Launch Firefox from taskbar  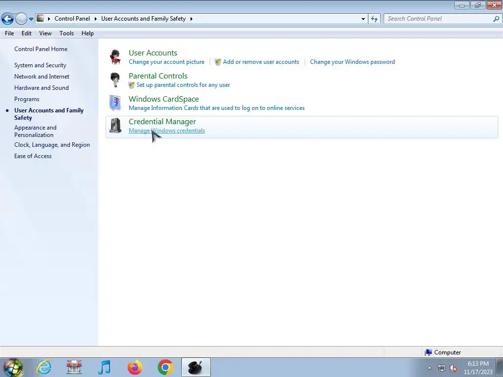click(135, 367)
